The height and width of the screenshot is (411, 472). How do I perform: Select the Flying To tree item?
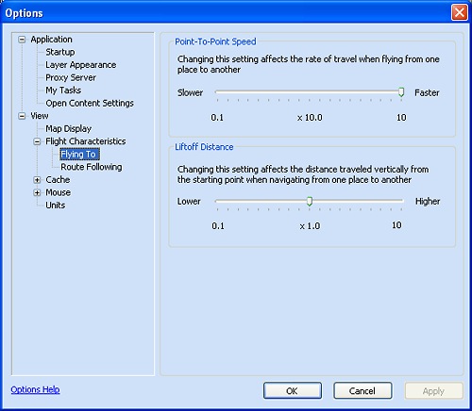click(x=79, y=154)
